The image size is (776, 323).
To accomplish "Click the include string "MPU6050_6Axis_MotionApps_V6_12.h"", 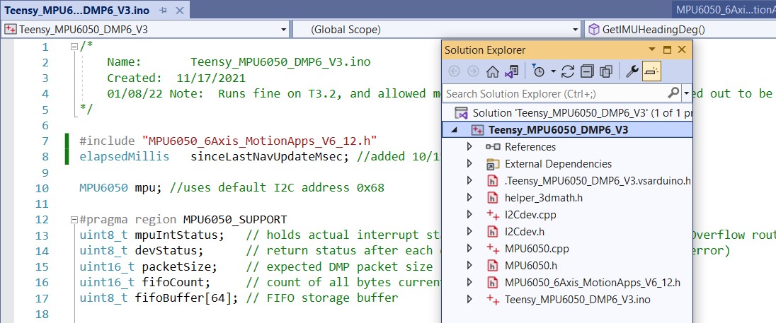I will [259, 141].
